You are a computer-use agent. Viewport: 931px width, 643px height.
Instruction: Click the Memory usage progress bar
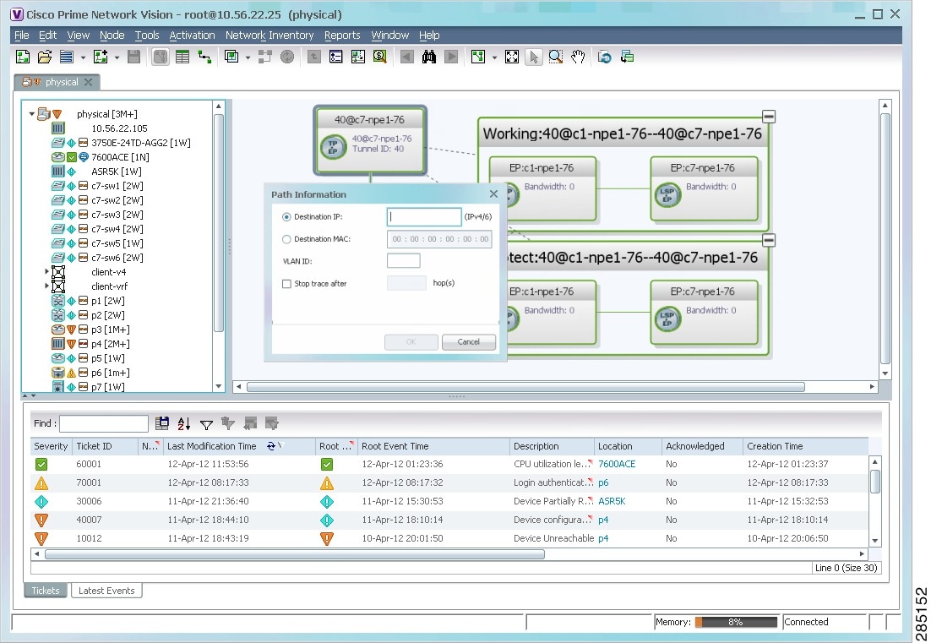[736, 622]
